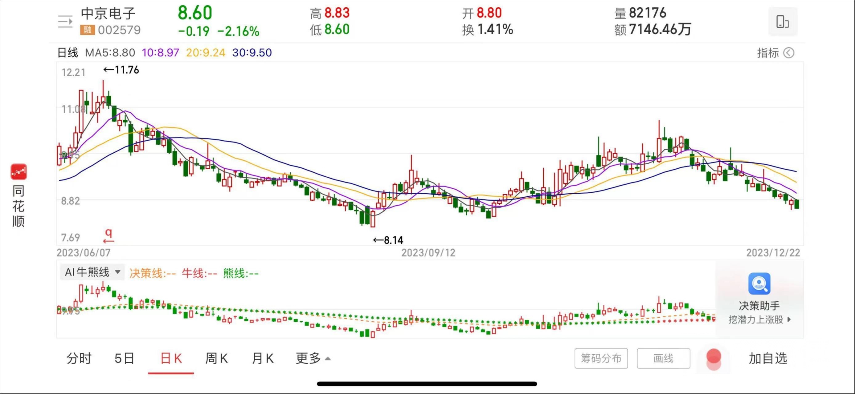Toggle the 画线 drawing mode
This screenshot has width=855, height=394.
(663, 358)
